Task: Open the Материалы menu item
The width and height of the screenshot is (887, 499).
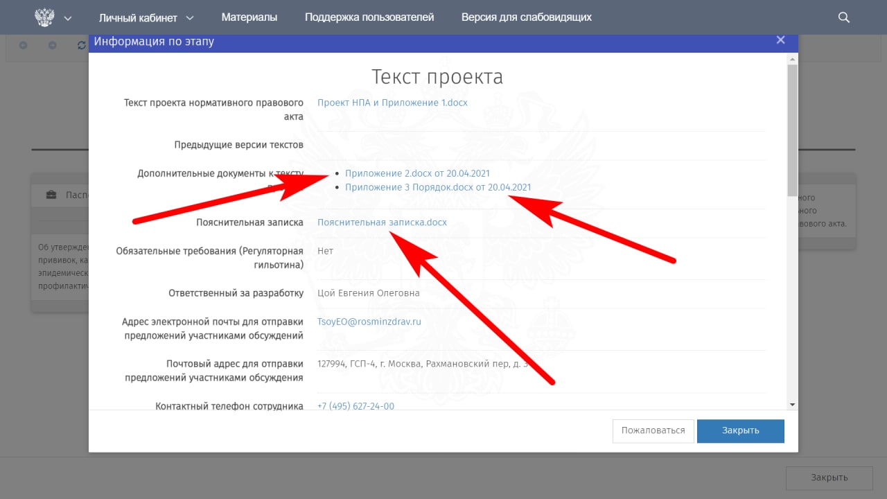Action: pos(249,17)
